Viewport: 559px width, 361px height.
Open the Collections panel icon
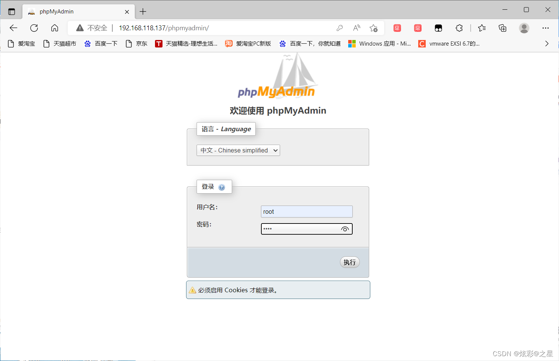coord(502,28)
